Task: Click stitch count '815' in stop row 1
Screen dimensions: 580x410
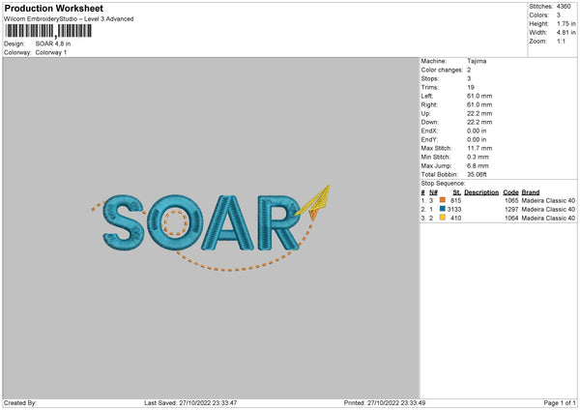Action: [x=455, y=200]
